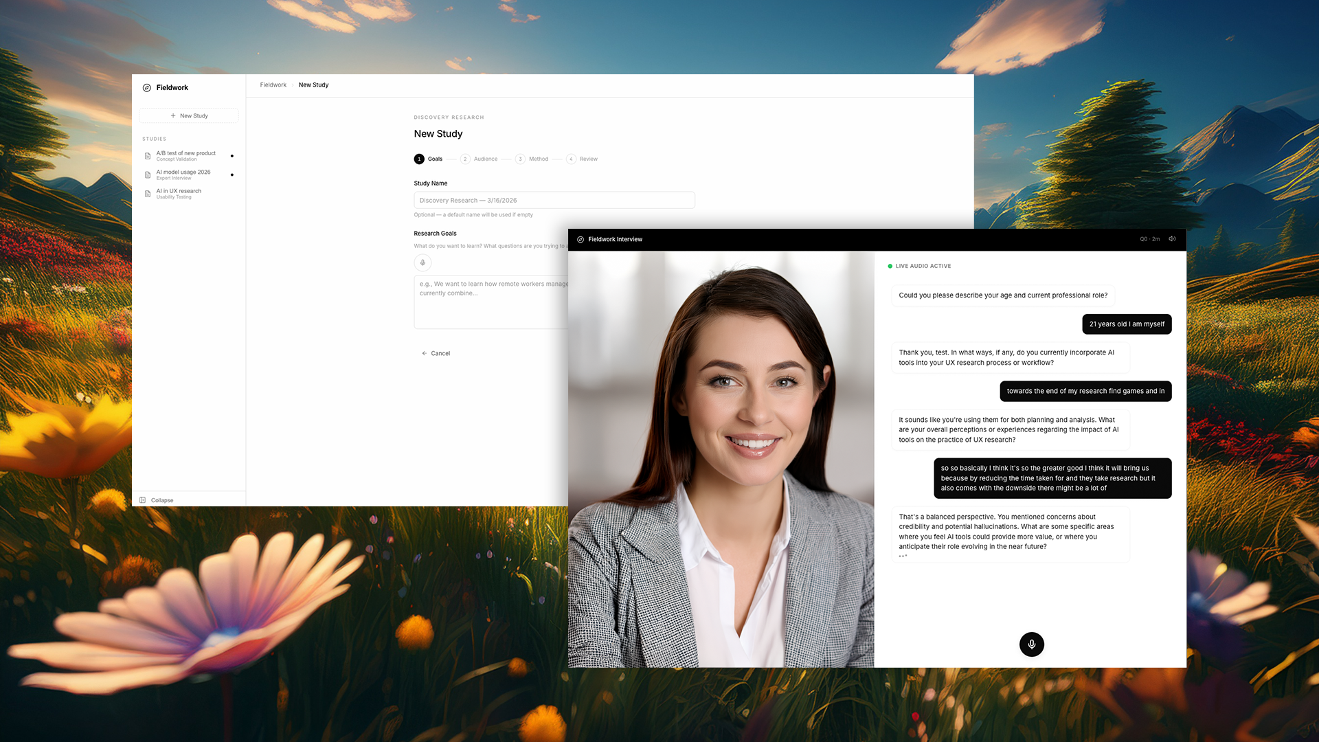
Task: Open the A/B test of new product study
Action: coord(185,153)
